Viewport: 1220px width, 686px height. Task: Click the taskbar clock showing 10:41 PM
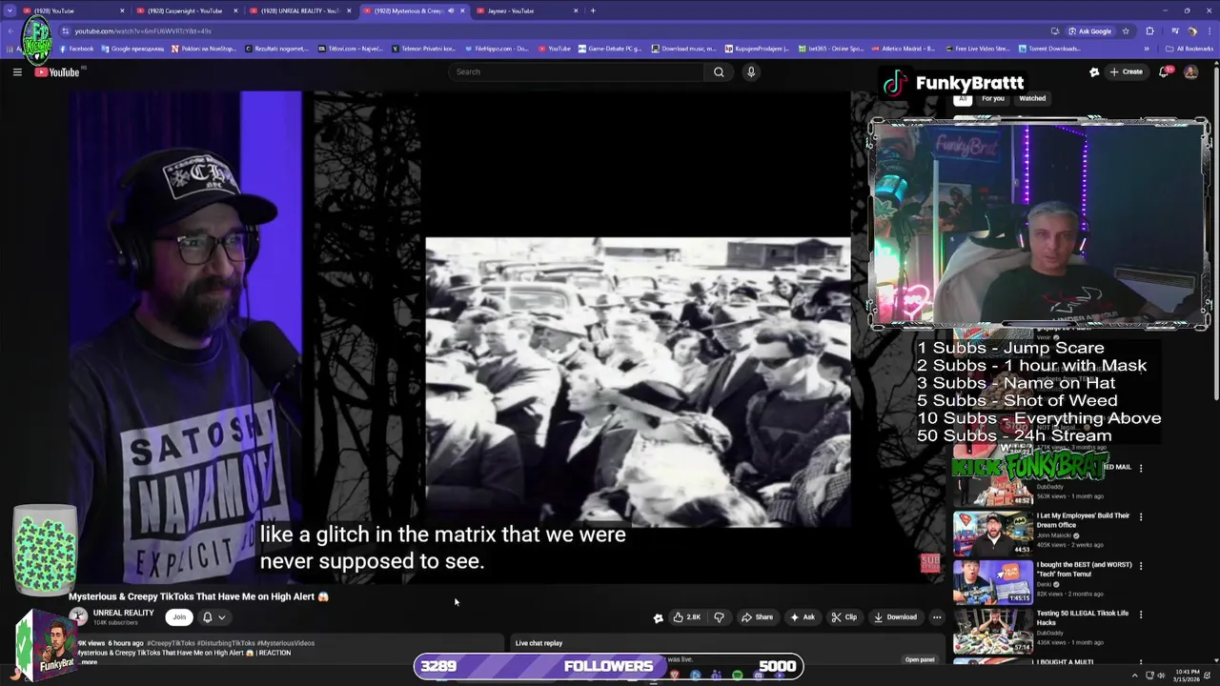point(1186,675)
